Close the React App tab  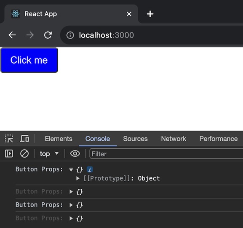click(129, 14)
